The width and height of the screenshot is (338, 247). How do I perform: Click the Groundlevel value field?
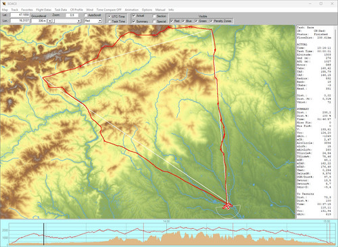point(39,21)
